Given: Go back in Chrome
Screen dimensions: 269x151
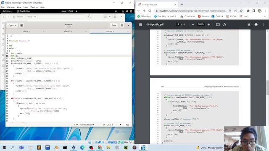Looking at the screenshot, I should pyautogui.click(x=138, y=10).
